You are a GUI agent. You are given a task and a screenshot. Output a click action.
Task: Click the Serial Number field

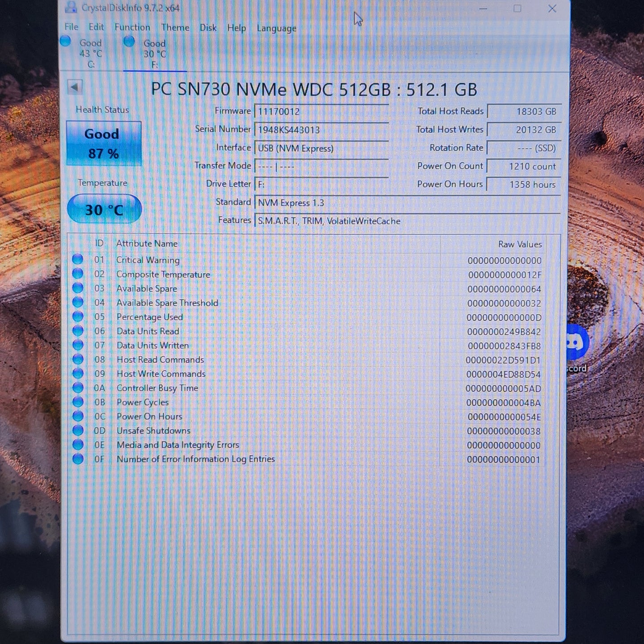click(321, 130)
